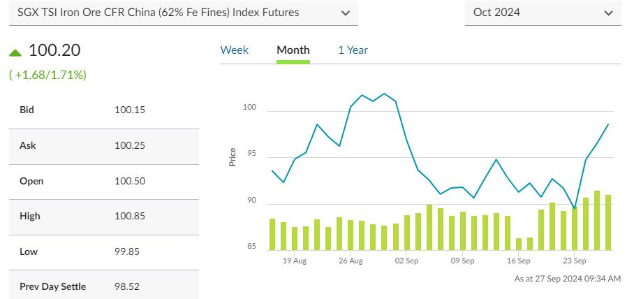Viewport: 634px width, 299px height.
Task: Select the Bid row showing 100.15
Action: (x=103, y=110)
